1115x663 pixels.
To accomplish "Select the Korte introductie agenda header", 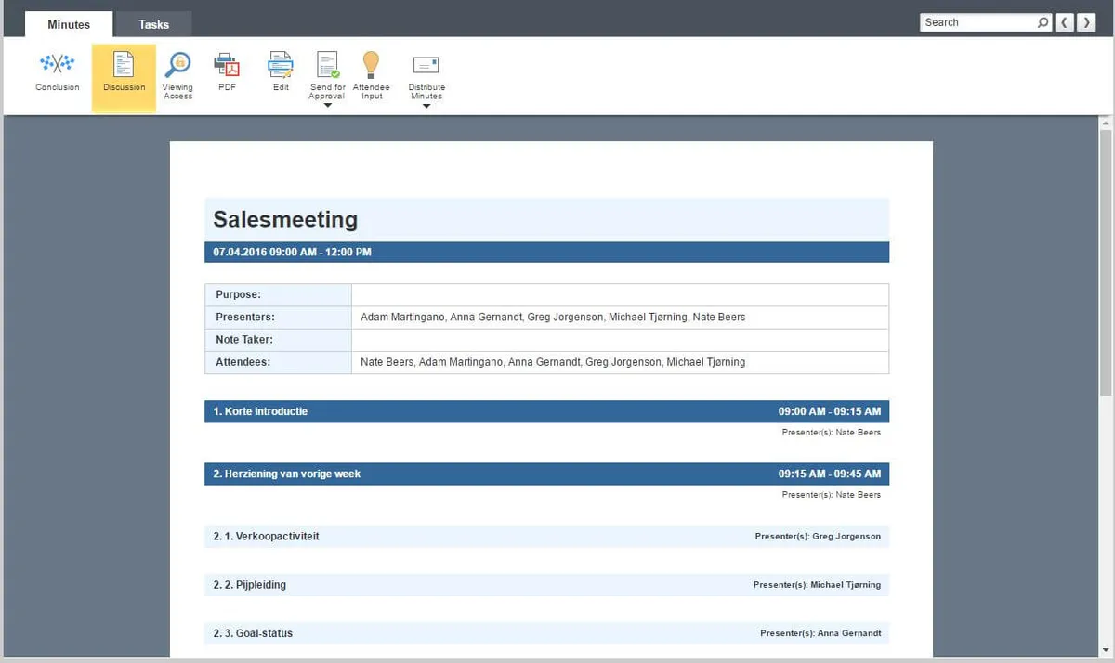I will tap(546, 411).
